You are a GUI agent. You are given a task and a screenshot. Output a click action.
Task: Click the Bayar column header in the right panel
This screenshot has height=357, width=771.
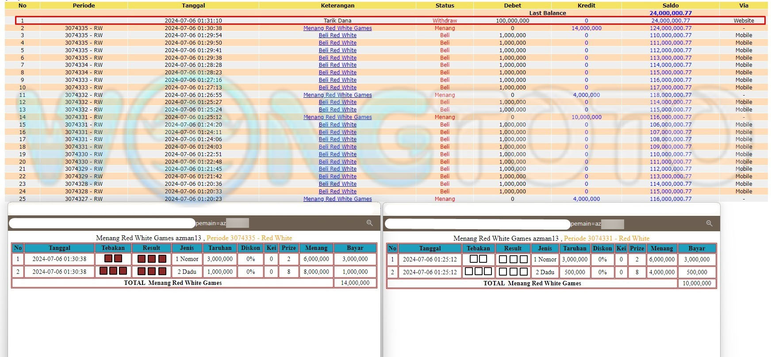[x=696, y=248]
